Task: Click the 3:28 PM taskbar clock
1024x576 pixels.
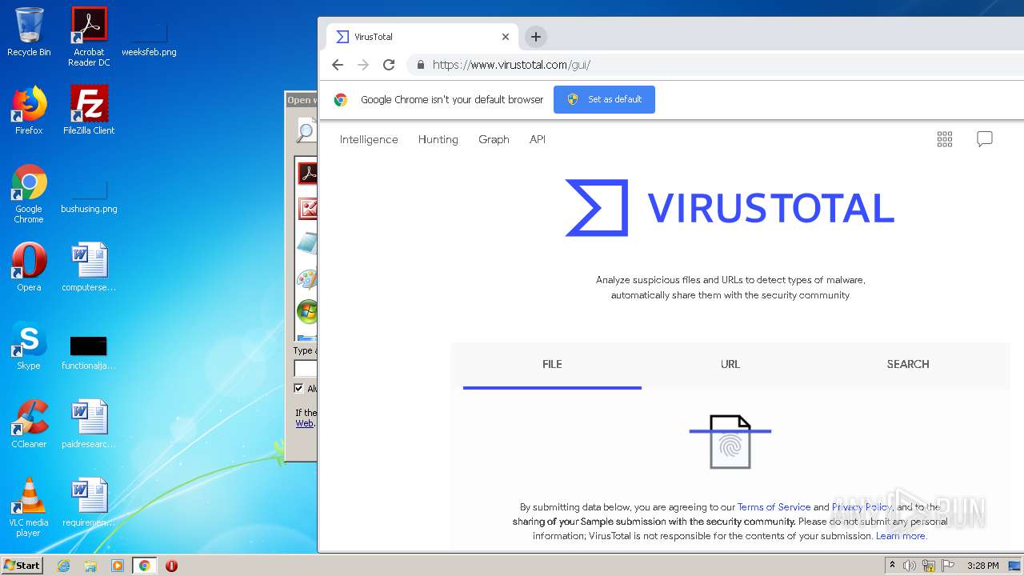Action: tap(982, 566)
